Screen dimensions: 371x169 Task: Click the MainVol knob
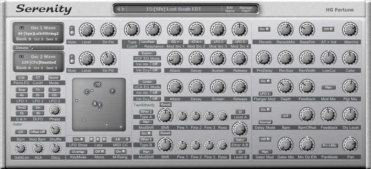point(350,30)
